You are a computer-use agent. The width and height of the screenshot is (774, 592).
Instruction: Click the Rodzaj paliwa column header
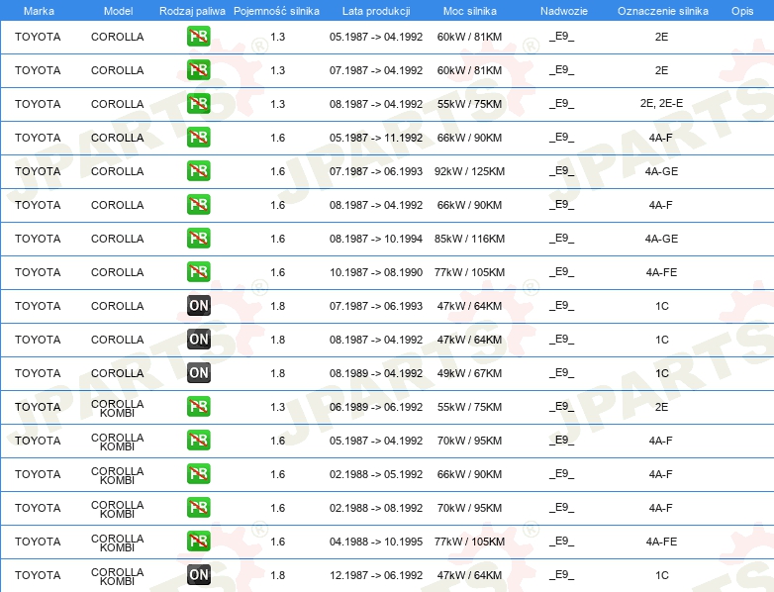192,11
